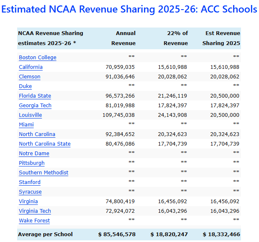
Task: Select Virginia annual revenue 74,800,419
Action: (120, 201)
